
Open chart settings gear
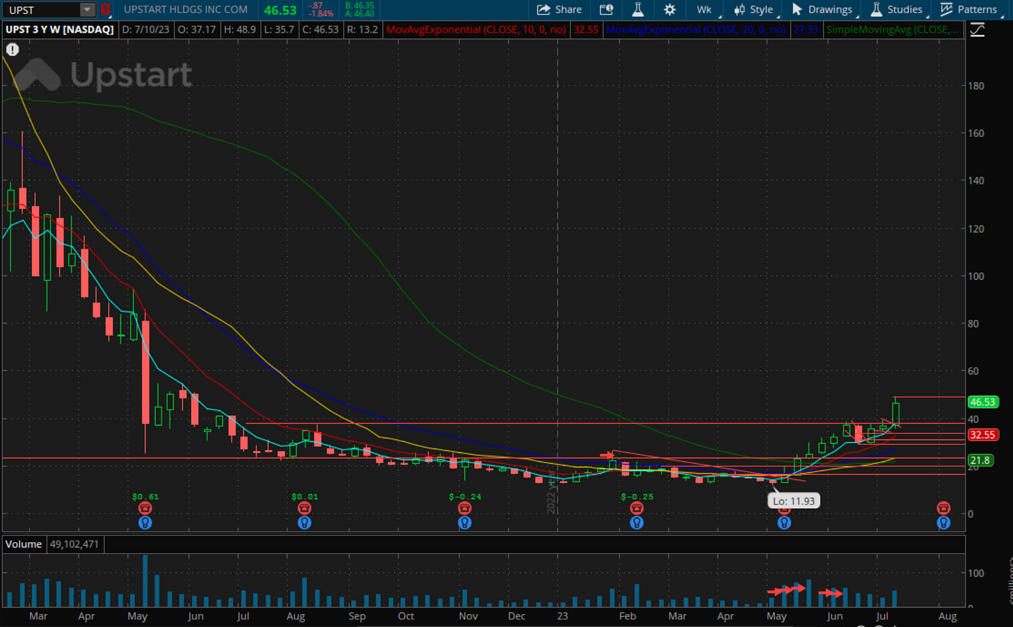click(669, 10)
